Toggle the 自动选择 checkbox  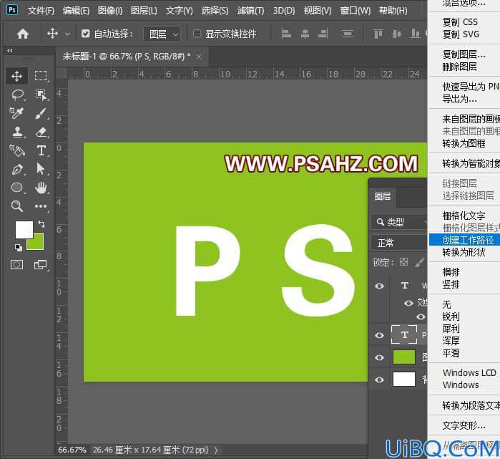click(x=85, y=34)
